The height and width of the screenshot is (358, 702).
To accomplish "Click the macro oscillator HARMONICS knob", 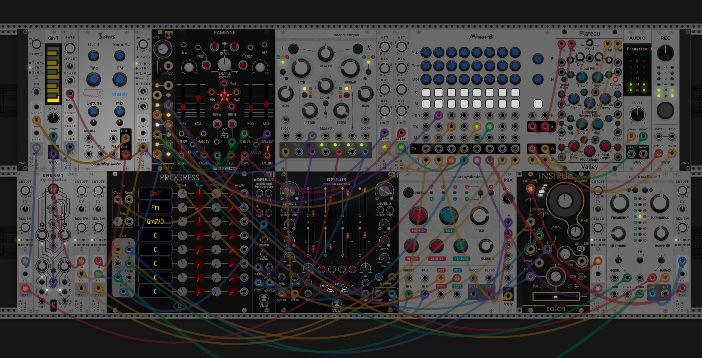I will pos(660,203).
